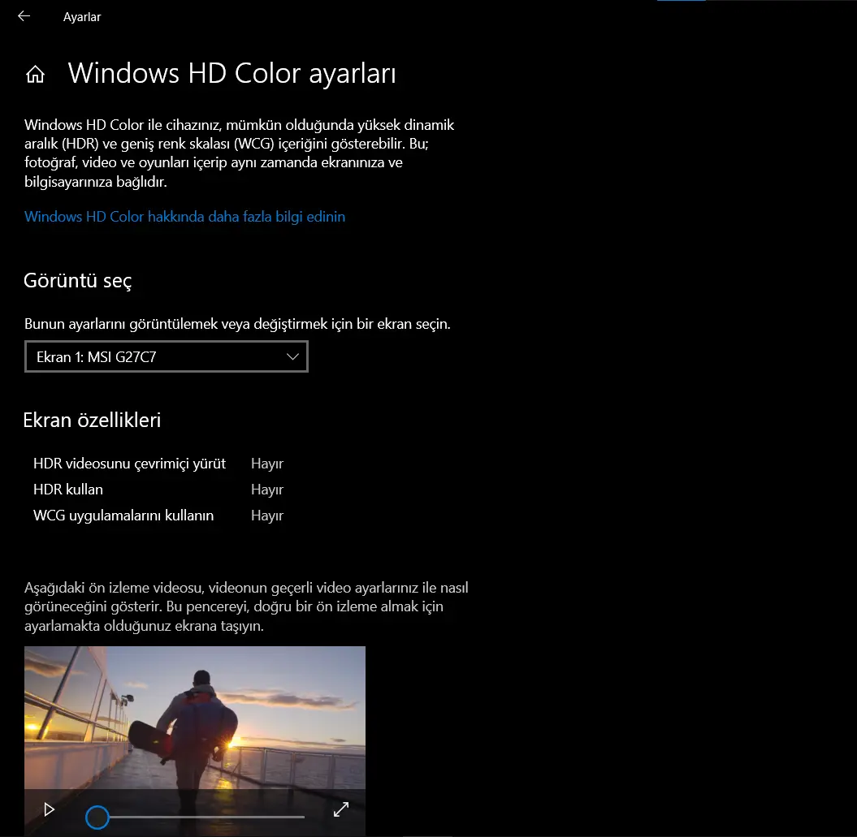Click the HDR videosunu çevrimiçi yürüt label
This screenshot has width=857, height=837.
(x=129, y=464)
